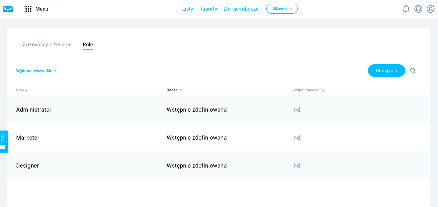Open the help lifebuoy icon

418,9
